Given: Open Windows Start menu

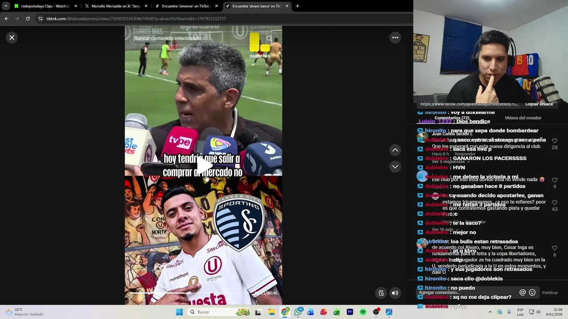Looking at the screenshot, I should 179,312.
